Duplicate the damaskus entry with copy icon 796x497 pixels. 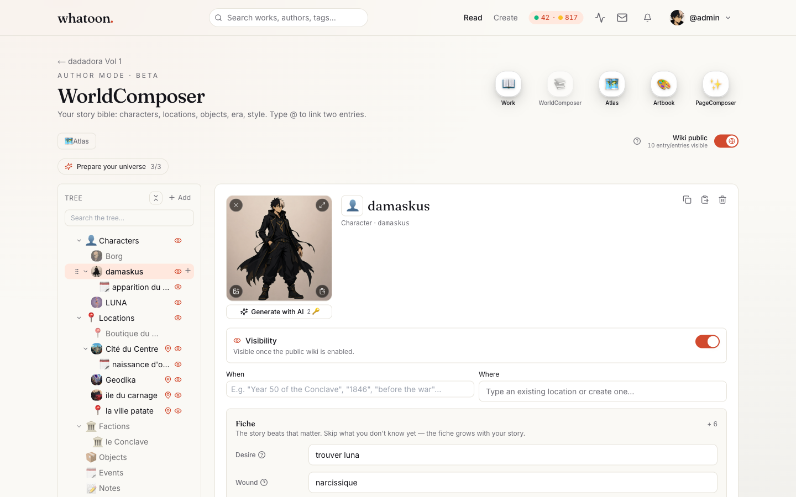click(687, 200)
